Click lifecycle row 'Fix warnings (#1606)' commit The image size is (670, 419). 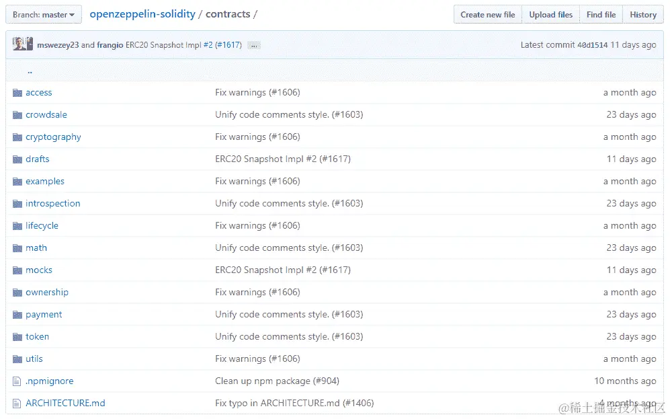click(x=257, y=226)
